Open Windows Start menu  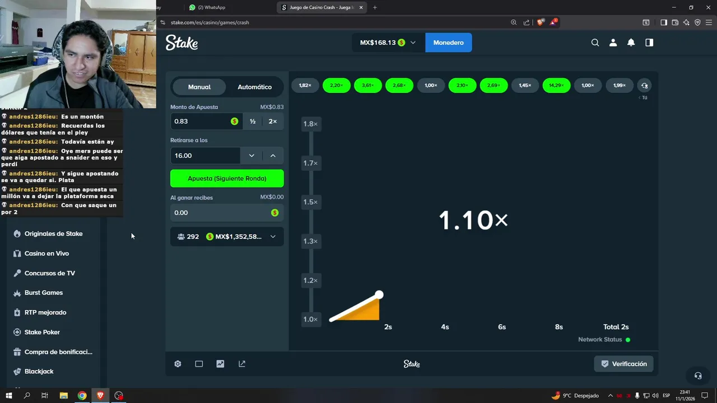coord(9,395)
